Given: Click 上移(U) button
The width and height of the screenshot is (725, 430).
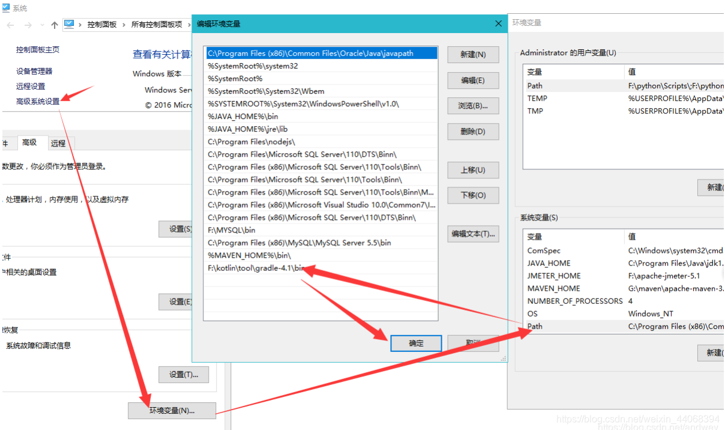Looking at the screenshot, I should [x=473, y=170].
